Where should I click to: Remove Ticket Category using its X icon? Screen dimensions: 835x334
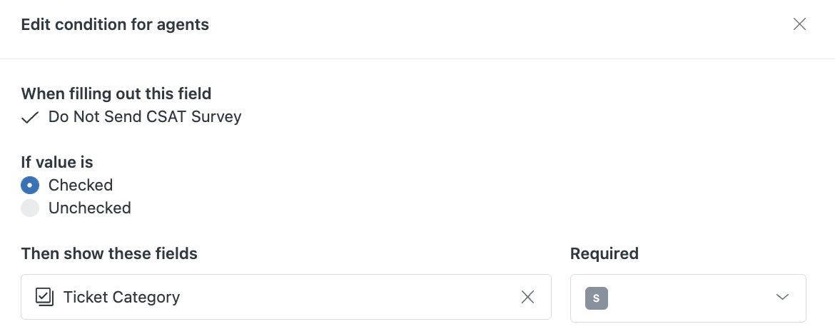[x=527, y=297]
